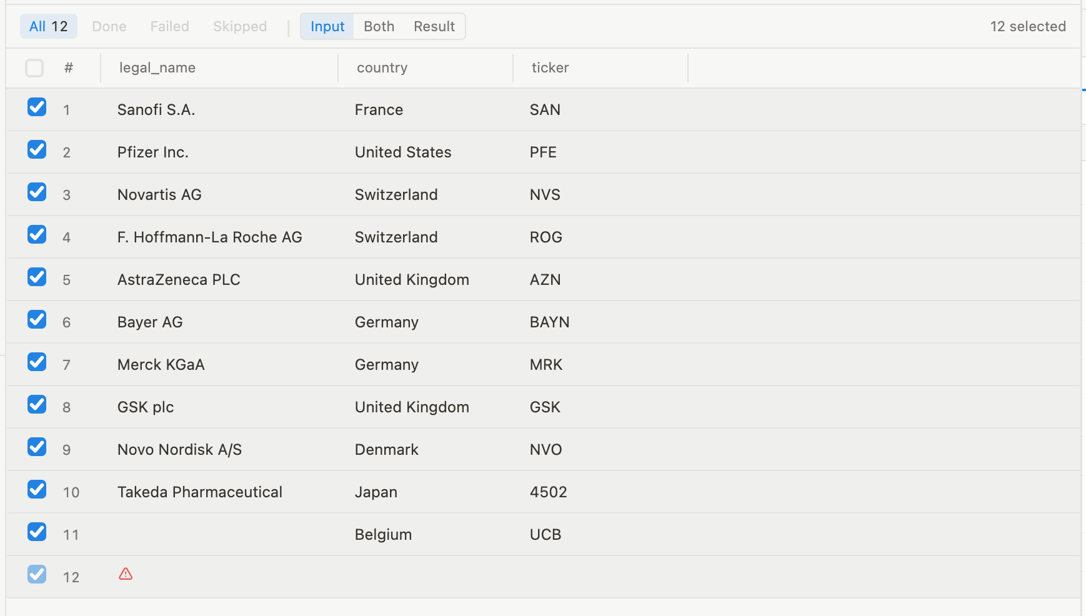Switch to the Skipped filter tab
The width and height of the screenshot is (1086, 616).
click(x=240, y=26)
